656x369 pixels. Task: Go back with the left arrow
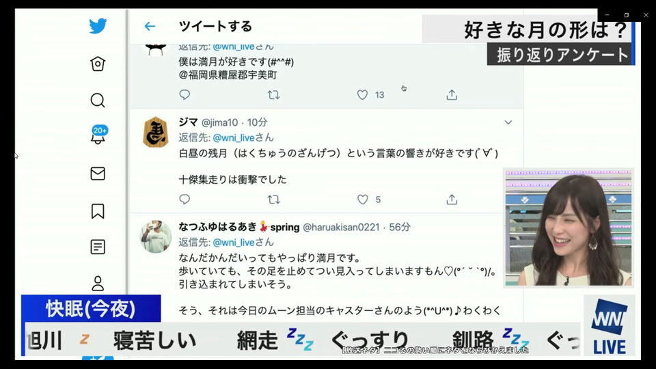coord(150,27)
